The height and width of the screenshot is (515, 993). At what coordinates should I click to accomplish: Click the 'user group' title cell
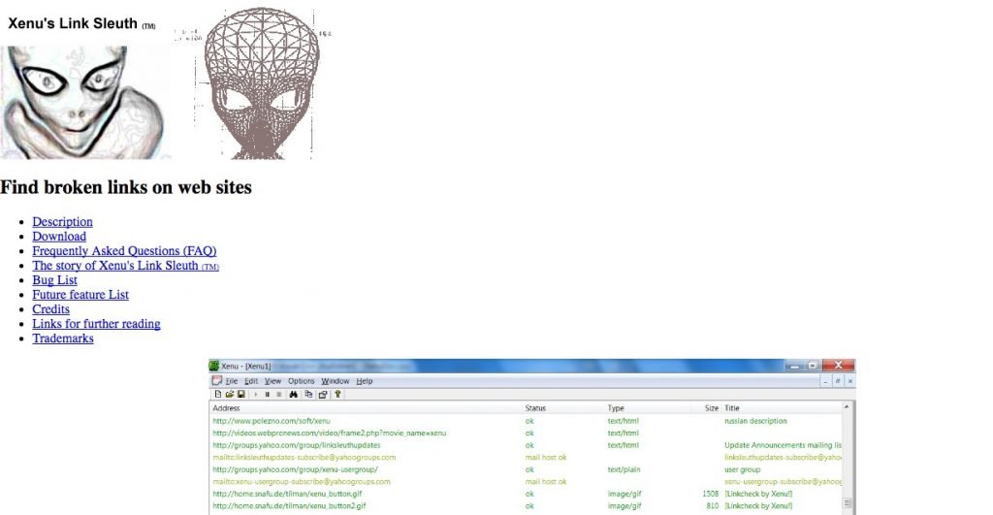742,470
